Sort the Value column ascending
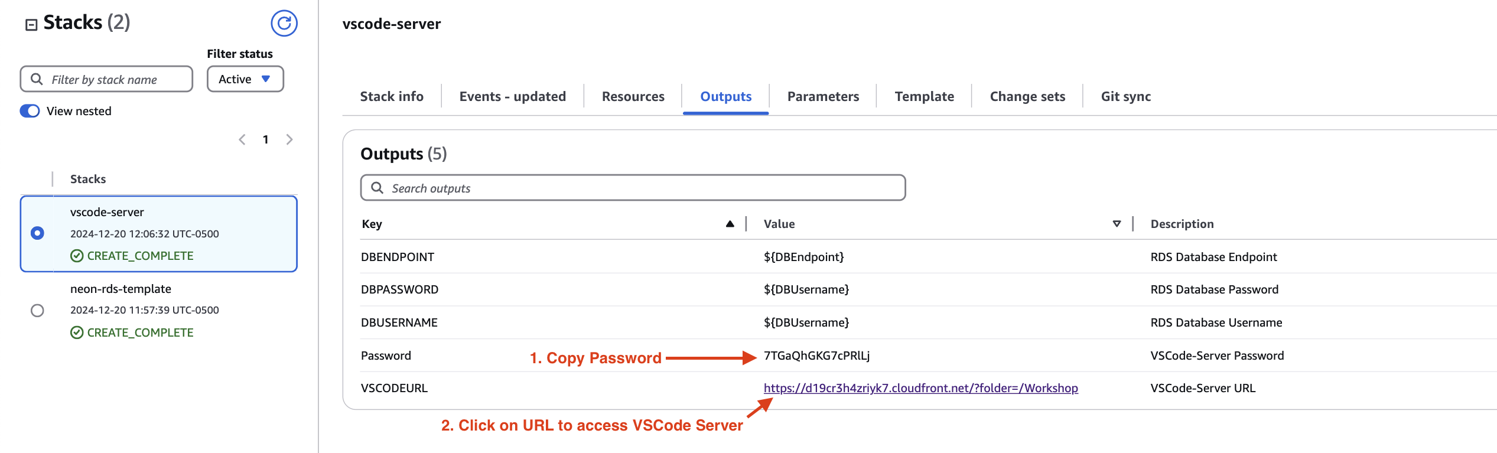 (1117, 223)
